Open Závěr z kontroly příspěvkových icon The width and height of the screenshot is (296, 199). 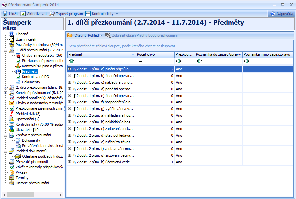[12, 167]
